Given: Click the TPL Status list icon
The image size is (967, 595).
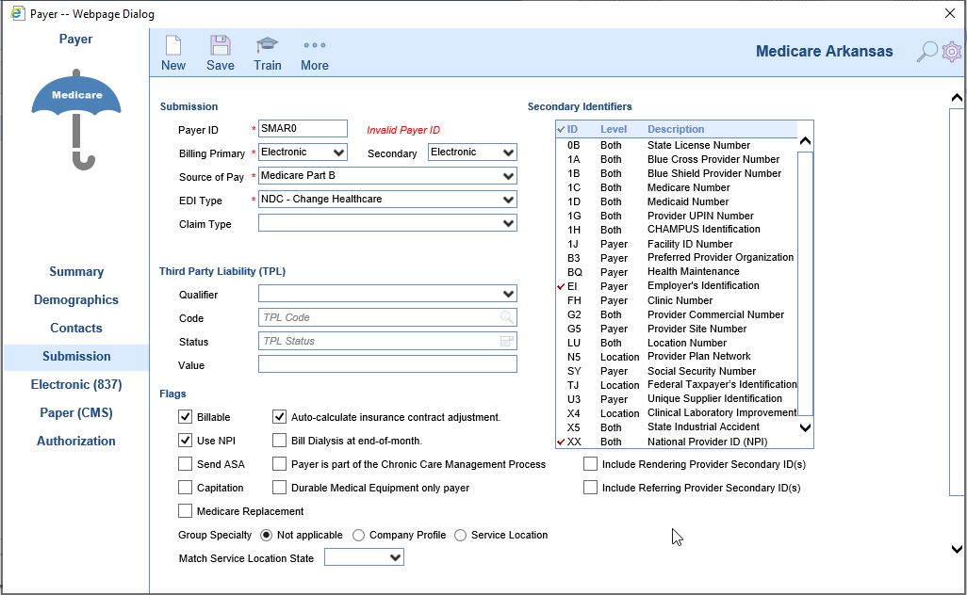Looking at the screenshot, I should click(507, 342).
